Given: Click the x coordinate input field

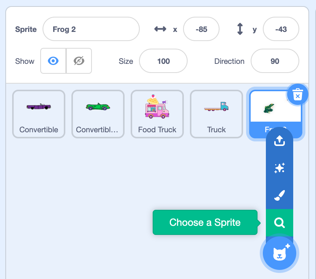Looking at the screenshot, I should (x=201, y=29).
